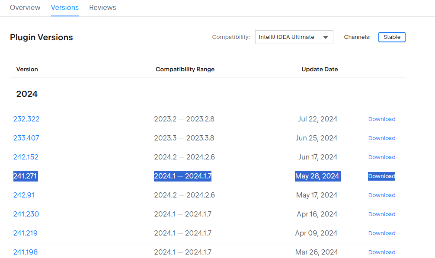Open version 242.152 link

point(26,157)
